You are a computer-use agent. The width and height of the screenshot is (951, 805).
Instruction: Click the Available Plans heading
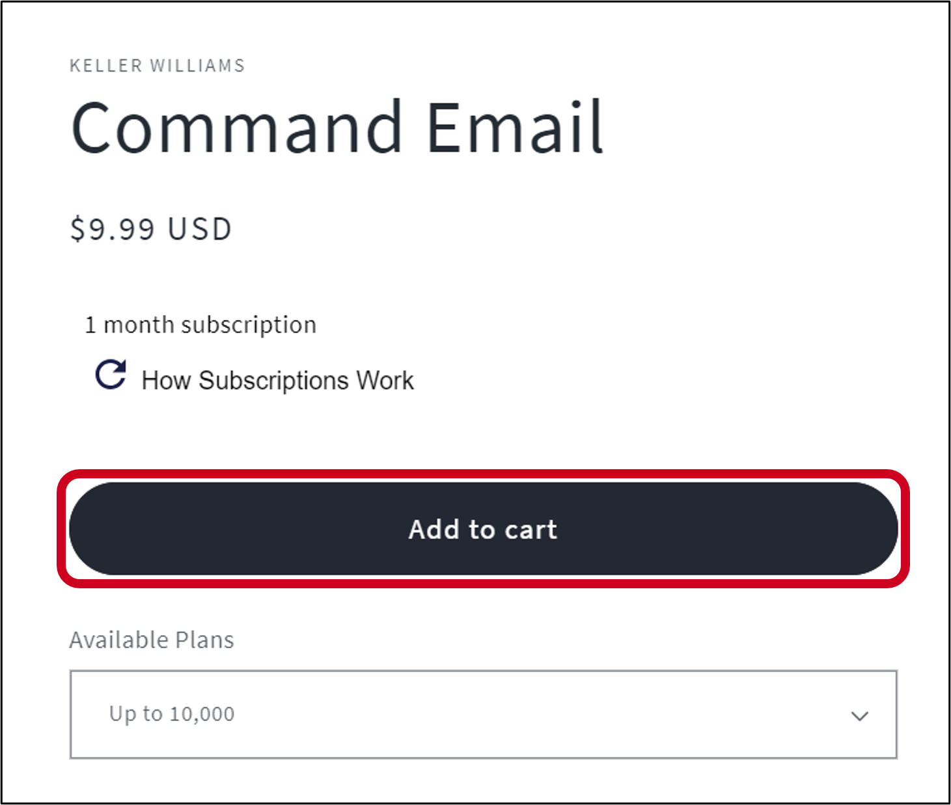point(151,640)
